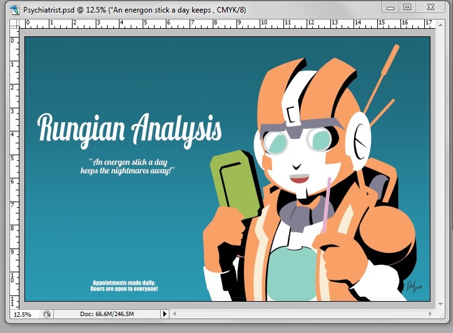The image size is (453, 333).
Task: Click the horizontal scrollbar right arrow
Action: tap(430, 314)
